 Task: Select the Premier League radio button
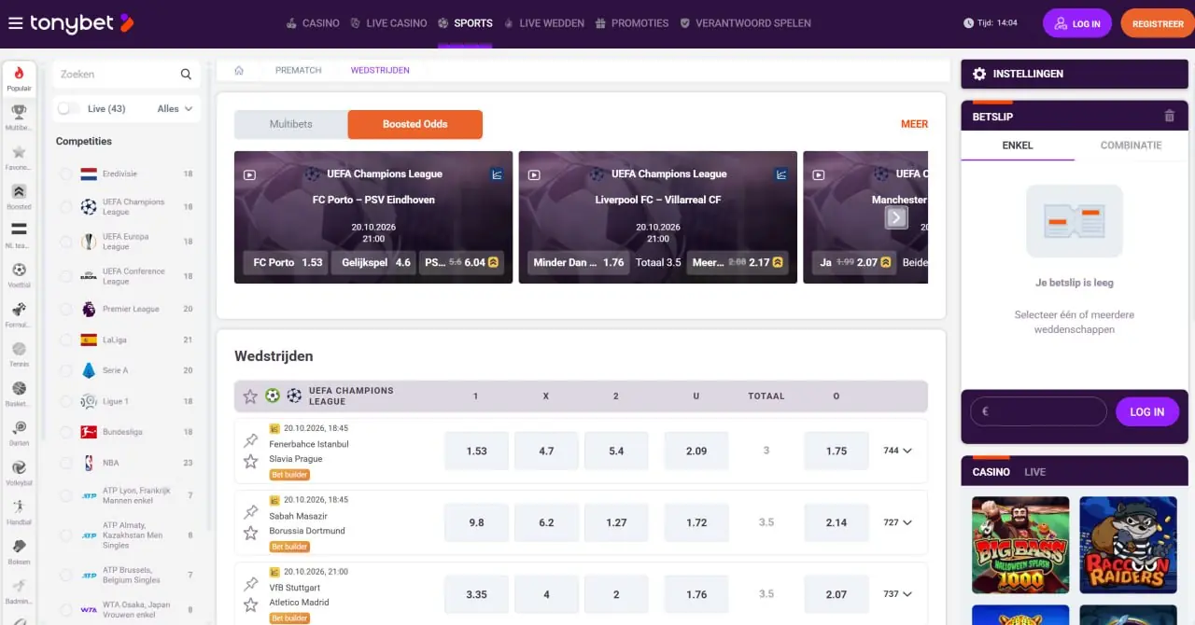[x=65, y=309]
